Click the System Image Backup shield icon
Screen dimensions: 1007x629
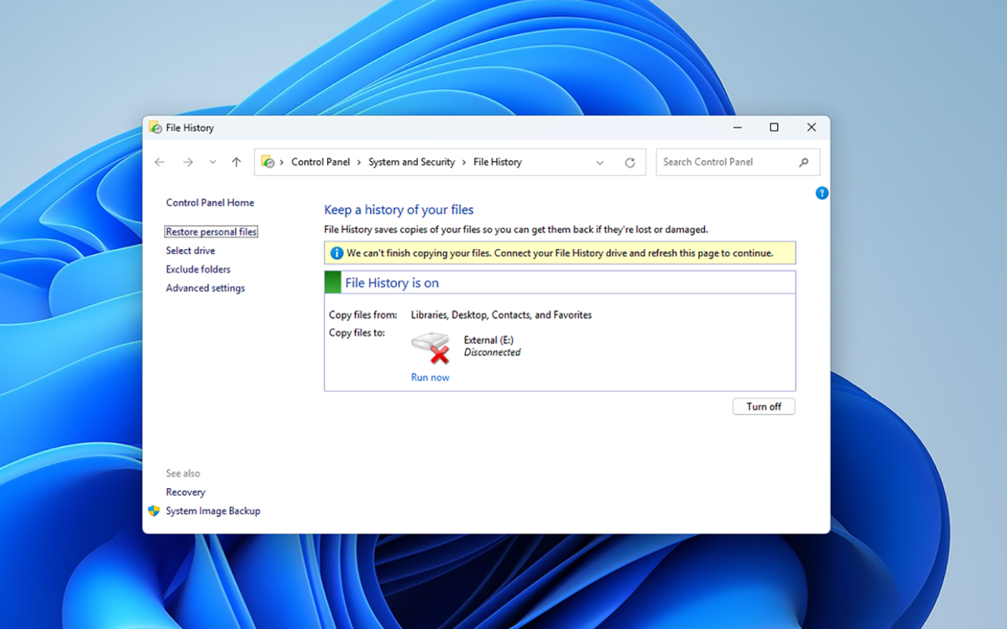pos(154,510)
